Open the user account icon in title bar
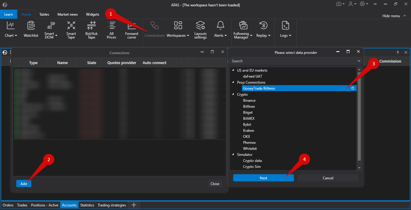 point(351,4)
